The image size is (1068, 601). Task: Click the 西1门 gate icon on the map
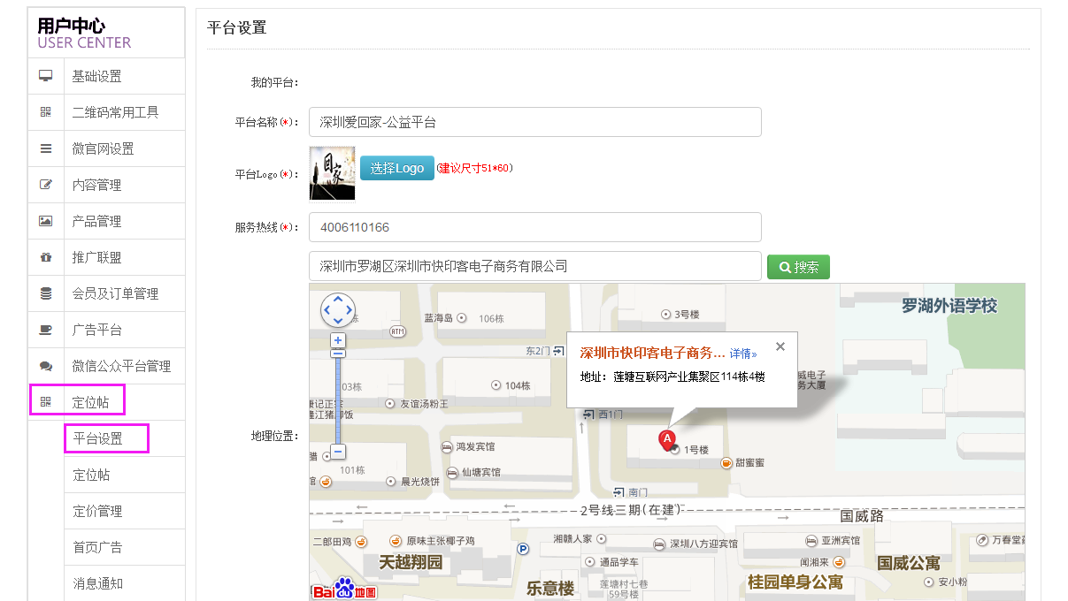(589, 414)
